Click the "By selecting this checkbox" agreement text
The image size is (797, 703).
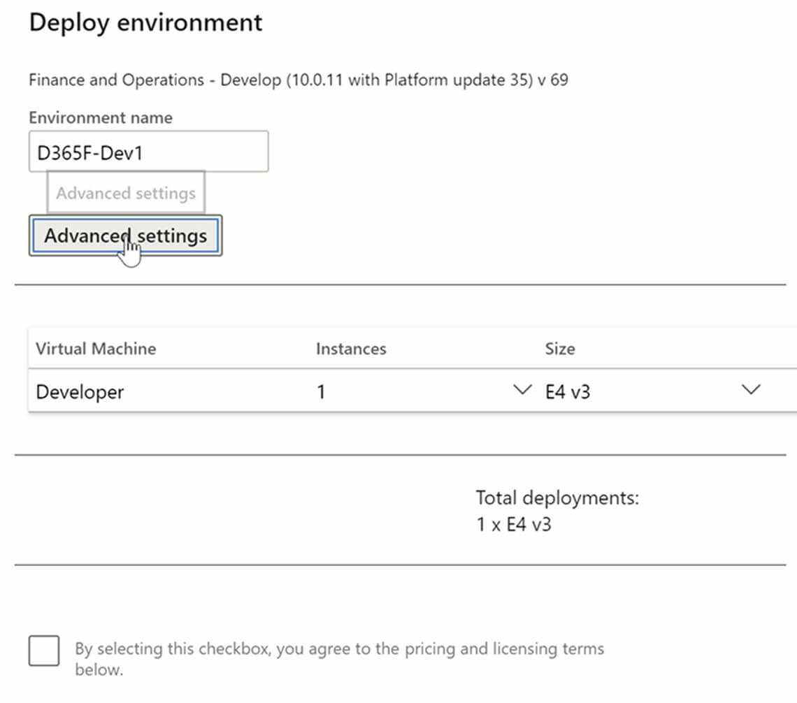click(x=339, y=648)
